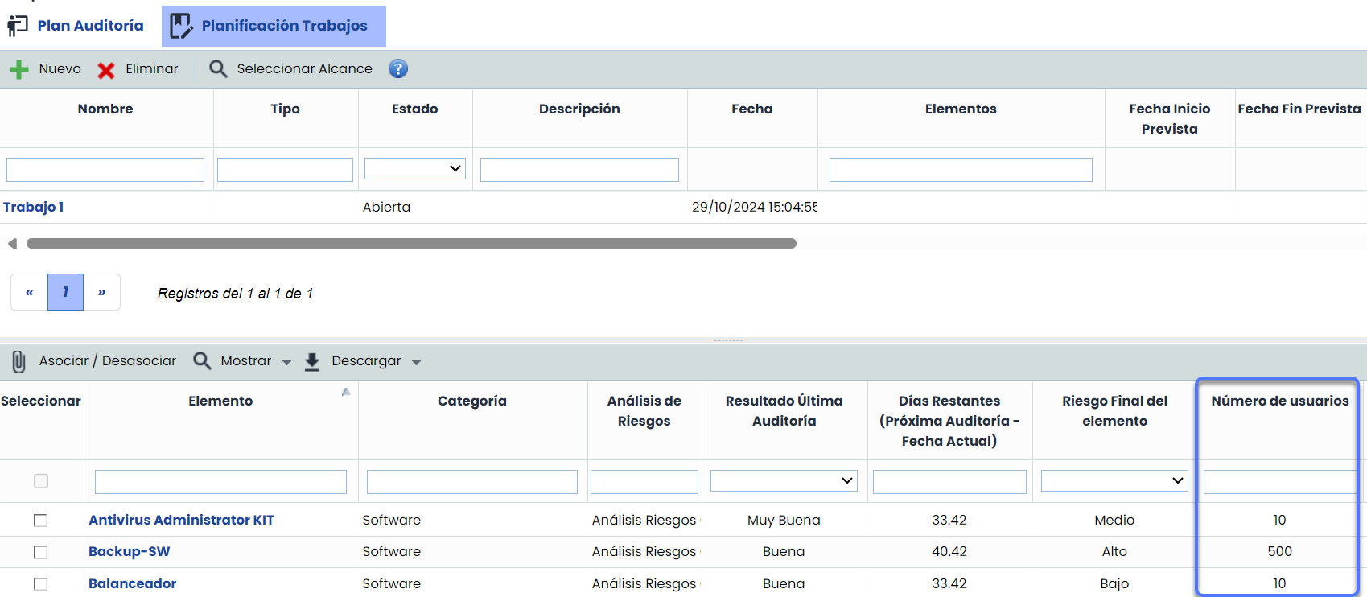The height and width of the screenshot is (597, 1367).
Task: Click the Planificación Trabajos tab icon
Action: point(181,26)
